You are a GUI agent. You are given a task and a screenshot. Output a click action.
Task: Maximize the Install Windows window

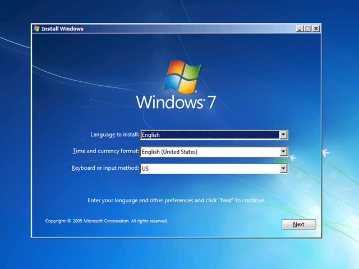(x=307, y=29)
